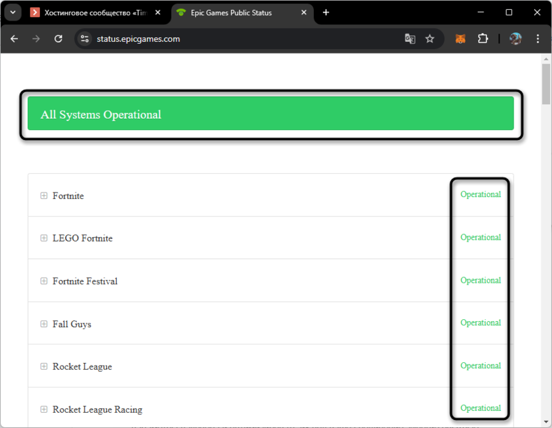Click the Rocket League label
552x428 pixels.
82,367
